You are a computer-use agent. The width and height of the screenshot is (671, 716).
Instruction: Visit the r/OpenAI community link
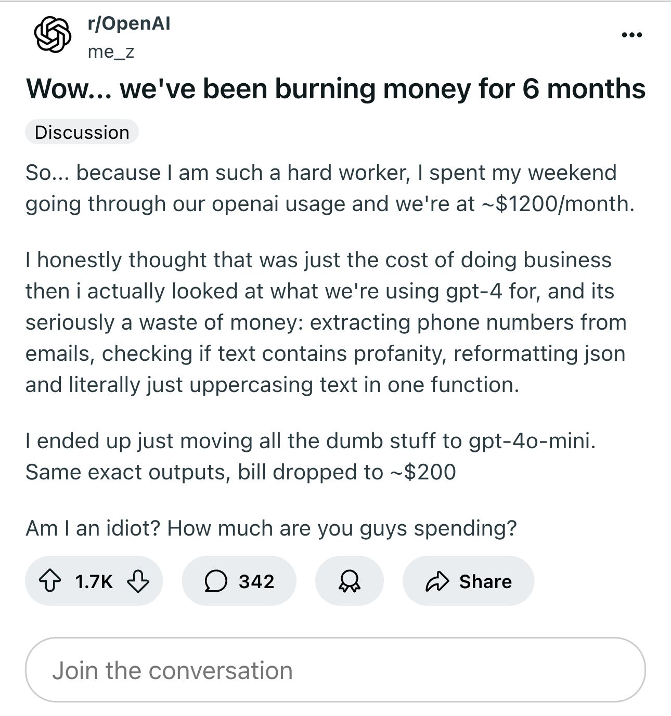point(128,23)
